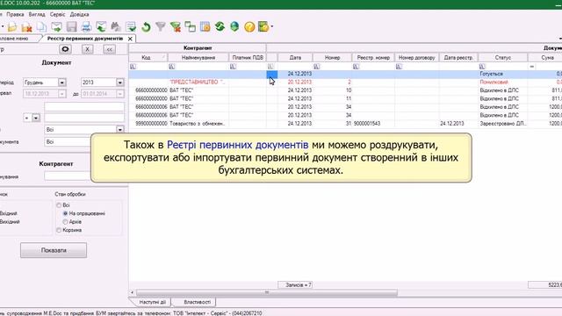This screenshot has height=316, width=562.
Task: Click the filter icon under Найменування column
Action: 172,67
